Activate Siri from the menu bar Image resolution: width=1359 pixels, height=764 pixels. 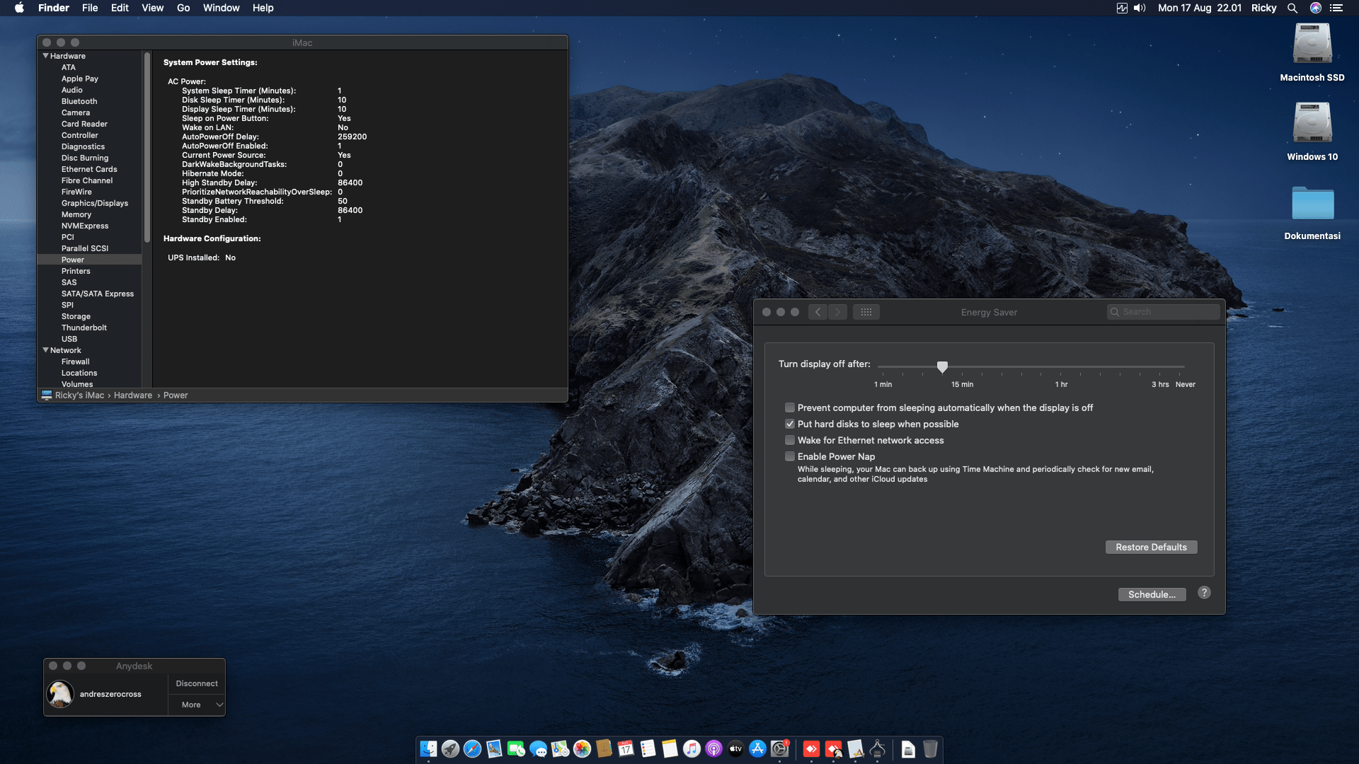point(1316,8)
